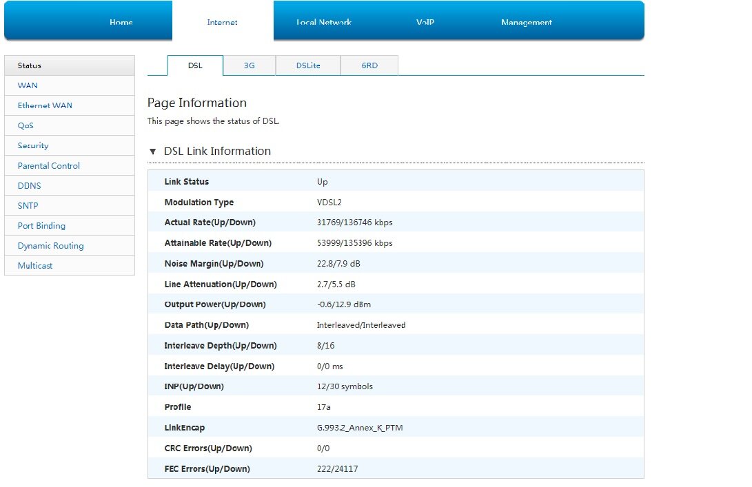Click the VDSL2 modulation value

click(329, 203)
